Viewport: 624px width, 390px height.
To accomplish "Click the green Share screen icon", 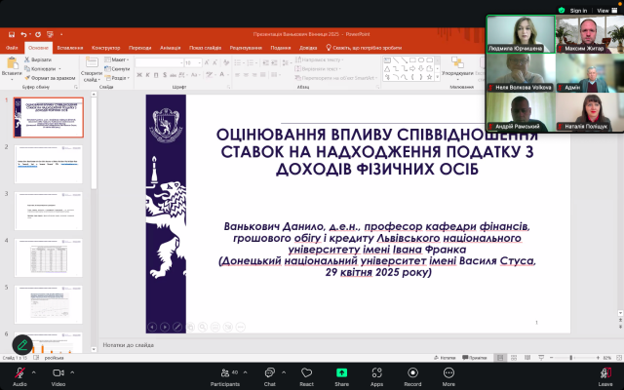I will tap(341, 372).
